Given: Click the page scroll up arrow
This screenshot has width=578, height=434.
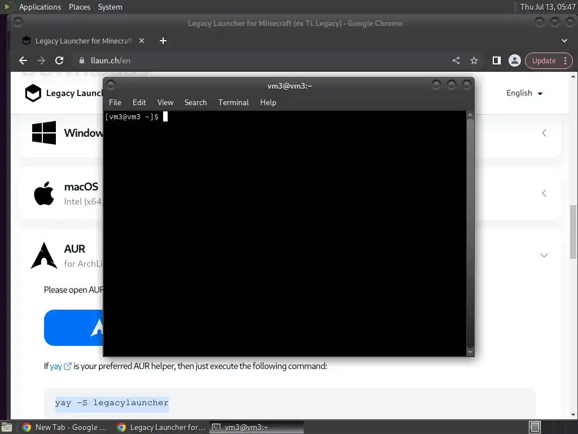Looking at the screenshot, I should point(573,76).
